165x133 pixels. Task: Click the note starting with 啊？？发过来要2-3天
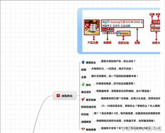[x=127, y=113]
